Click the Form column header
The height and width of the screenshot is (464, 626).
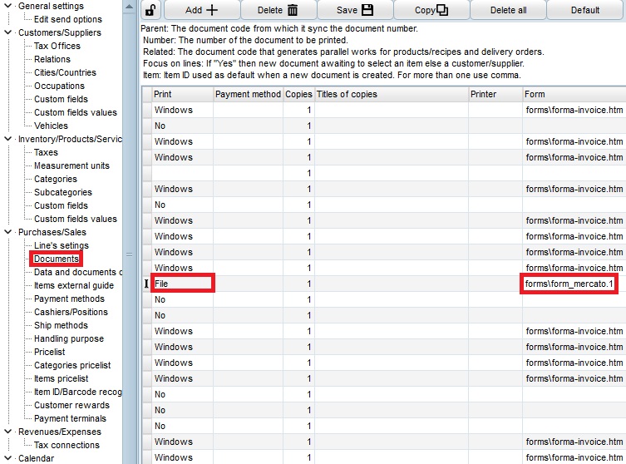(574, 94)
